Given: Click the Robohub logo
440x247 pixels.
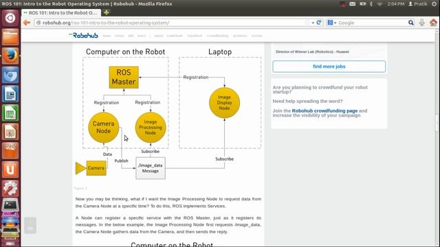Looking at the screenshot, I should click(x=84, y=35).
